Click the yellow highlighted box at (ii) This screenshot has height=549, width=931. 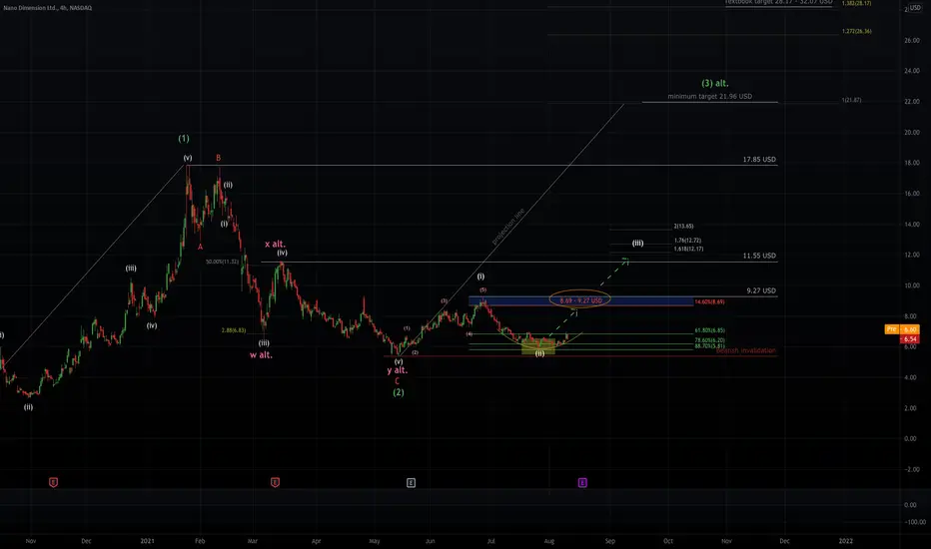538,346
